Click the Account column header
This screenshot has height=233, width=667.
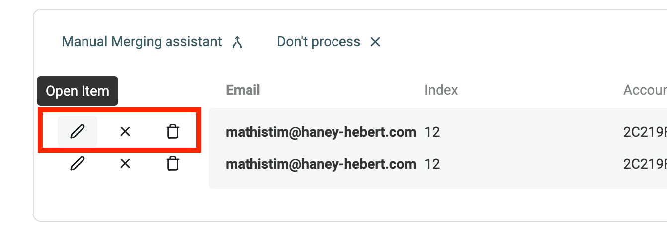[645, 90]
